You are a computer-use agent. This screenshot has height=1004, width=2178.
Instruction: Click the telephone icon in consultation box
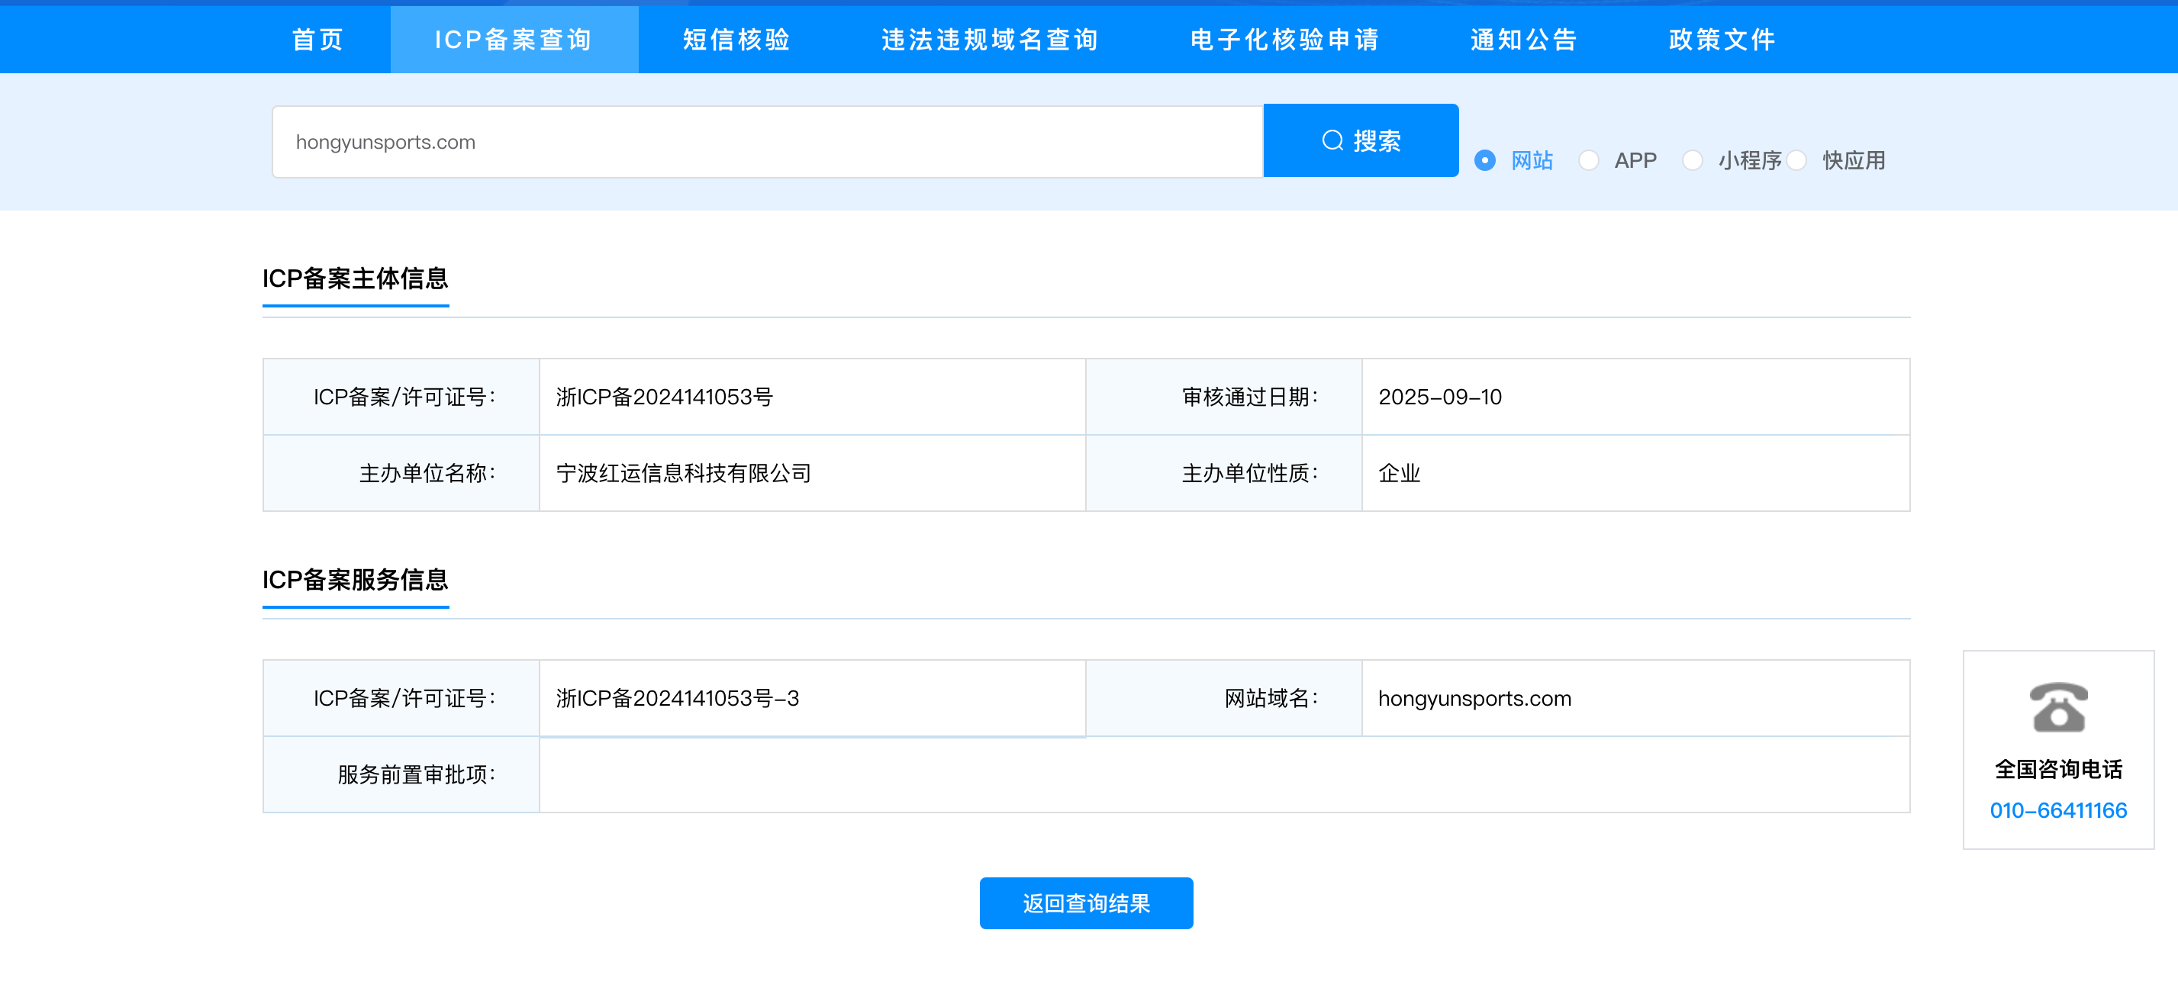click(x=2058, y=706)
